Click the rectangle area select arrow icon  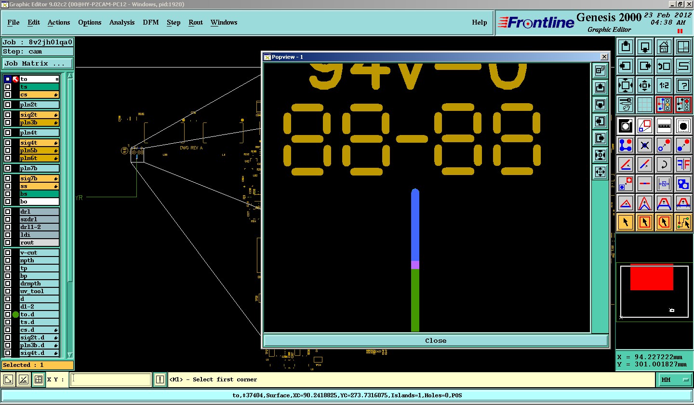click(645, 222)
